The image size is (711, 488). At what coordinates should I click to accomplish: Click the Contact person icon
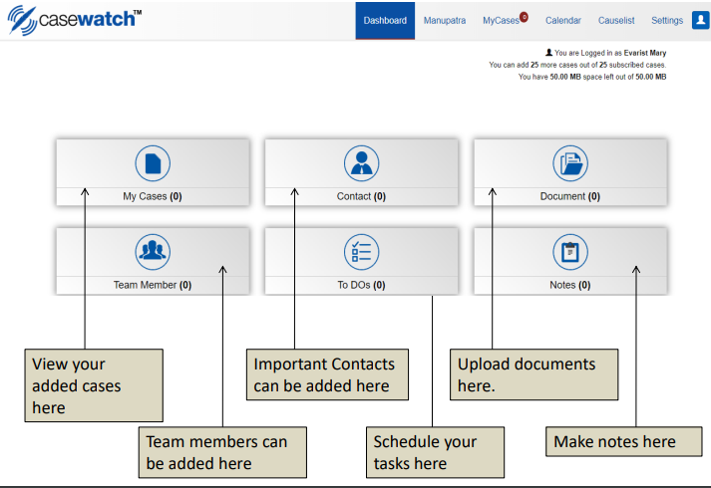click(x=361, y=163)
